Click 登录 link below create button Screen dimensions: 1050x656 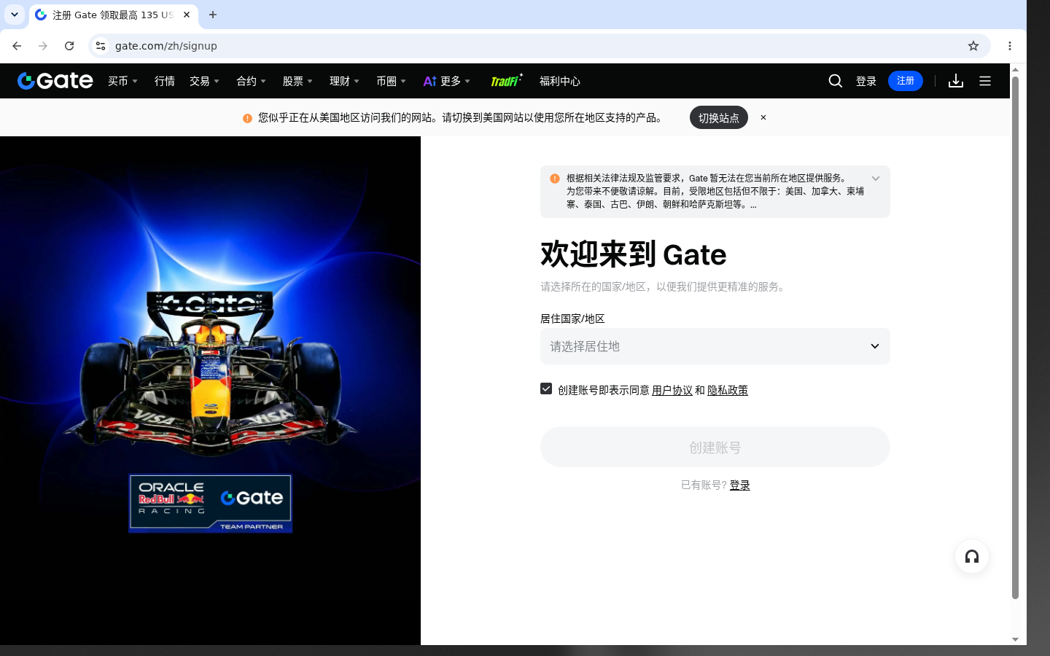740,485
